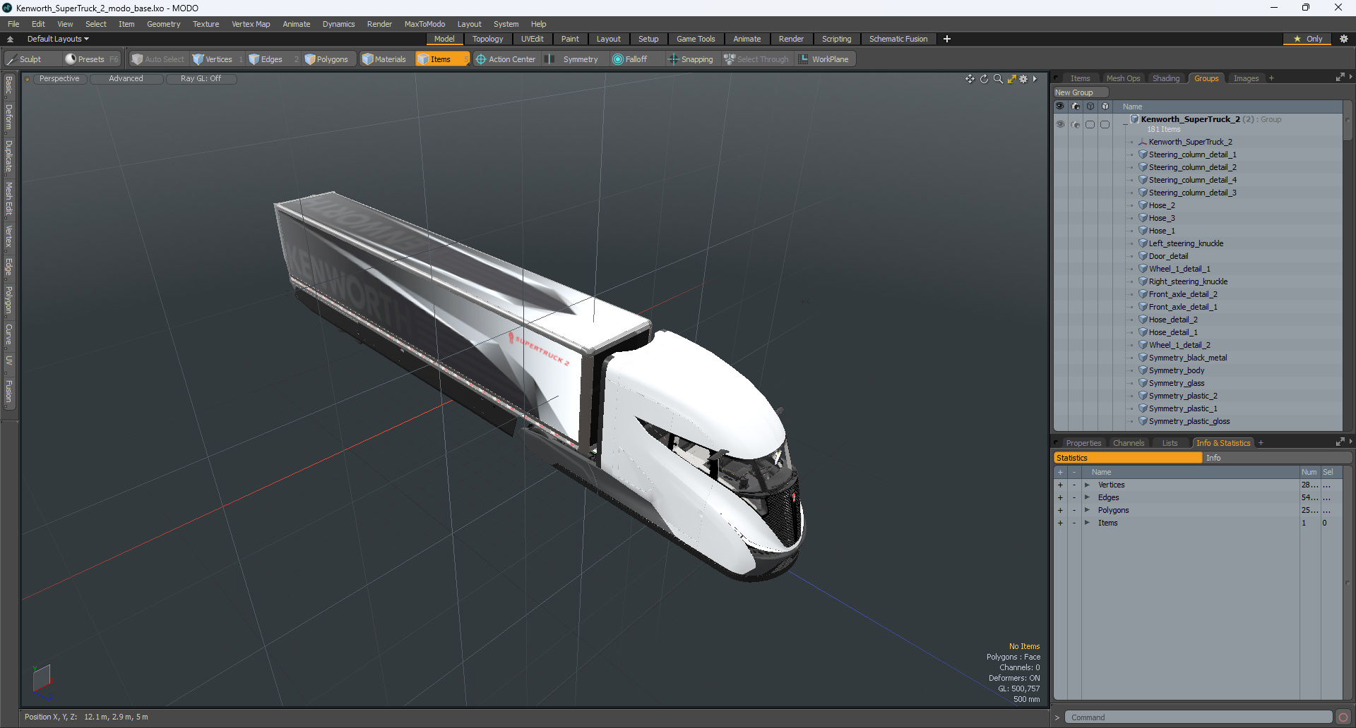Screen dimensions: 1356x728
Task: Select Symmetry_body in the group list
Action: (1177, 370)
